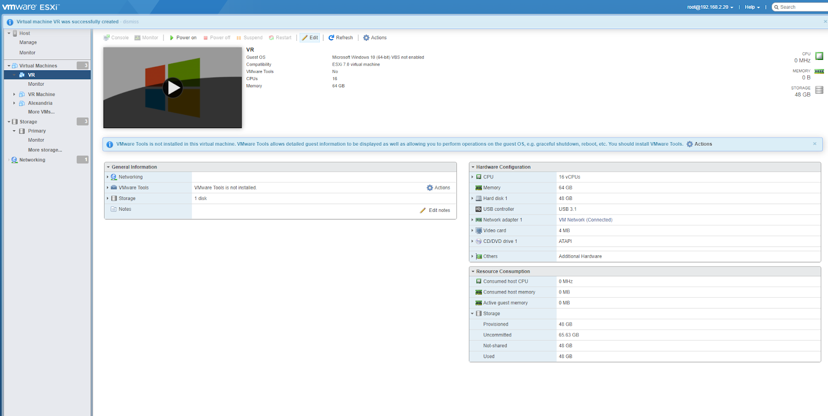Expand the CPU hardware row
828x416 pixels.
pyautogui.click(x=472, y=177)
